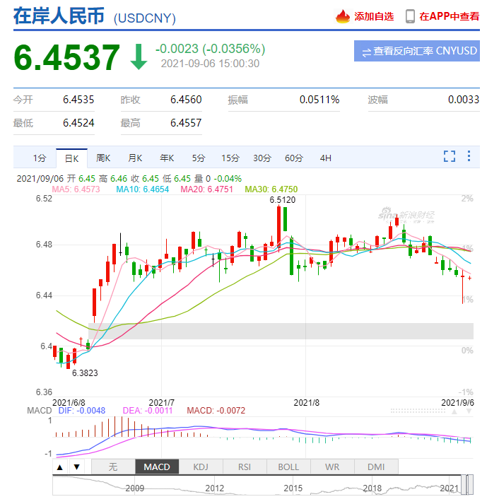The width and height of the screenshot is (499, 504).
Task: Click the phone icon beside 在APP中查看
Action: pos(410,16)
